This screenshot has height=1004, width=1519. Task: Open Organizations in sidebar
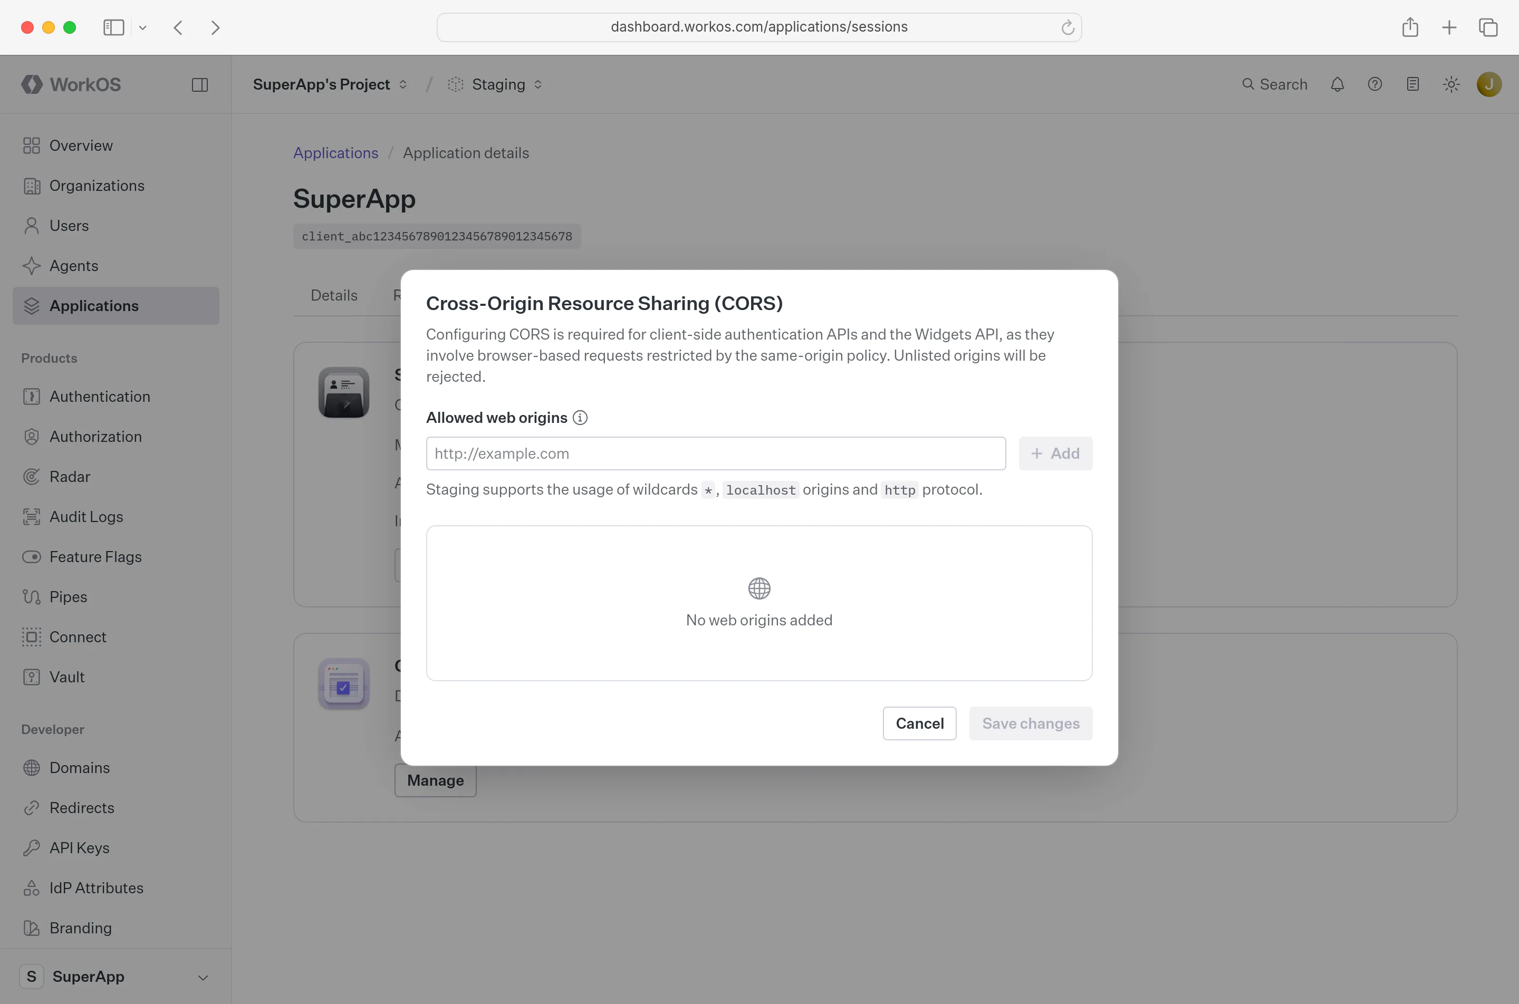click(116, 186)
